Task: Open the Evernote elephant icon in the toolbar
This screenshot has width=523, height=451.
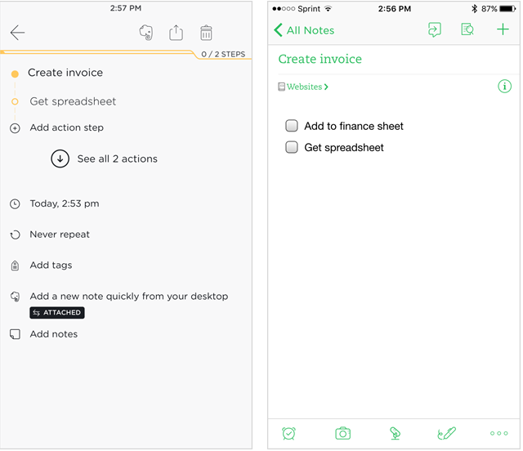Action: (x=146, y=33)
